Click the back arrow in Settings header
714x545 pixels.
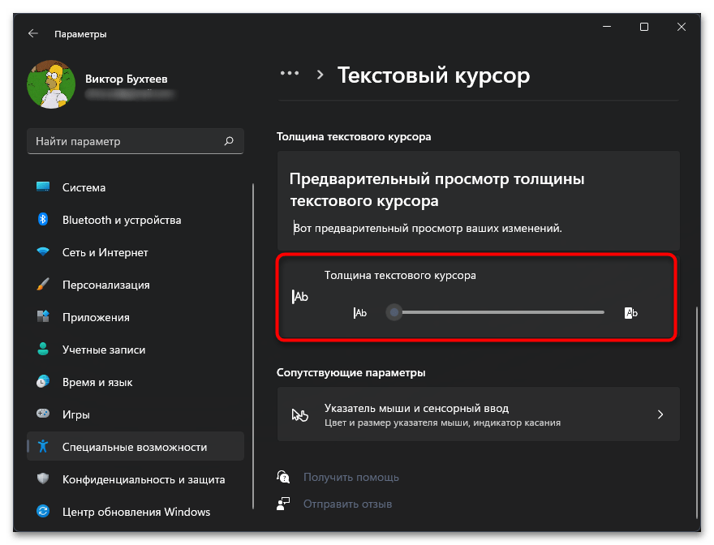[32, 34]
